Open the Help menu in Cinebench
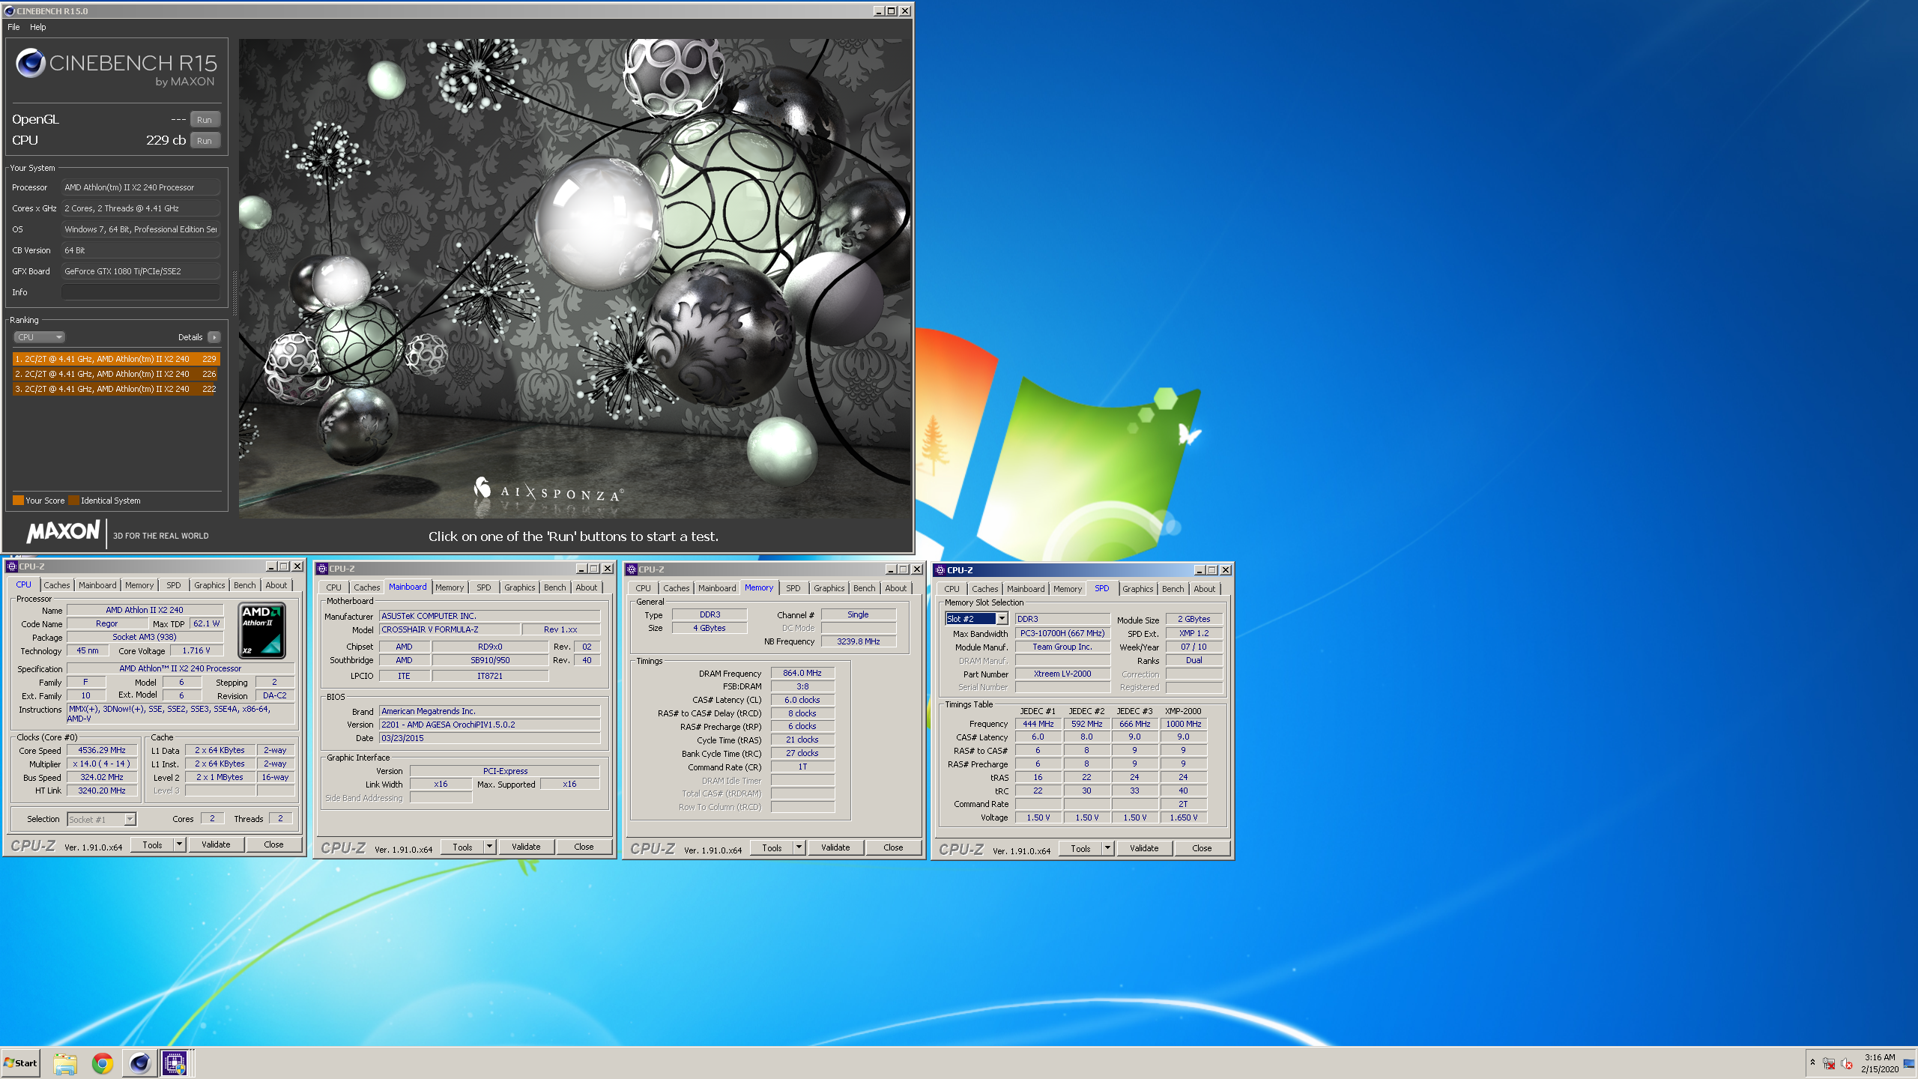This screenshot has width=1918, height=1079. click(38, 27)
